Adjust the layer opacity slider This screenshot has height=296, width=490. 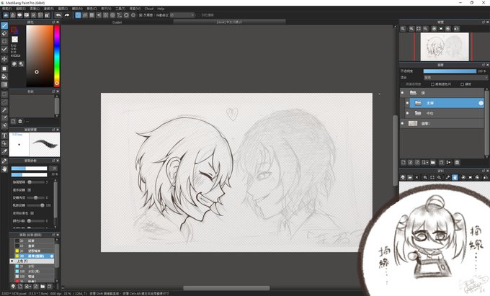tap(450, 71)
